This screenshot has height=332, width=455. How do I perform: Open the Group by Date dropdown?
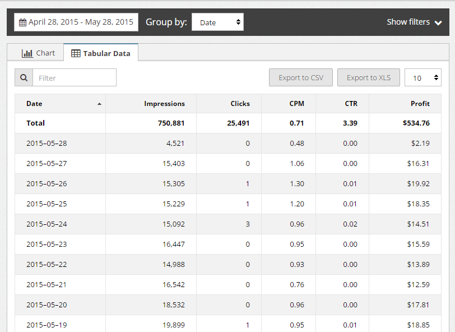click(x=217, y=22)
